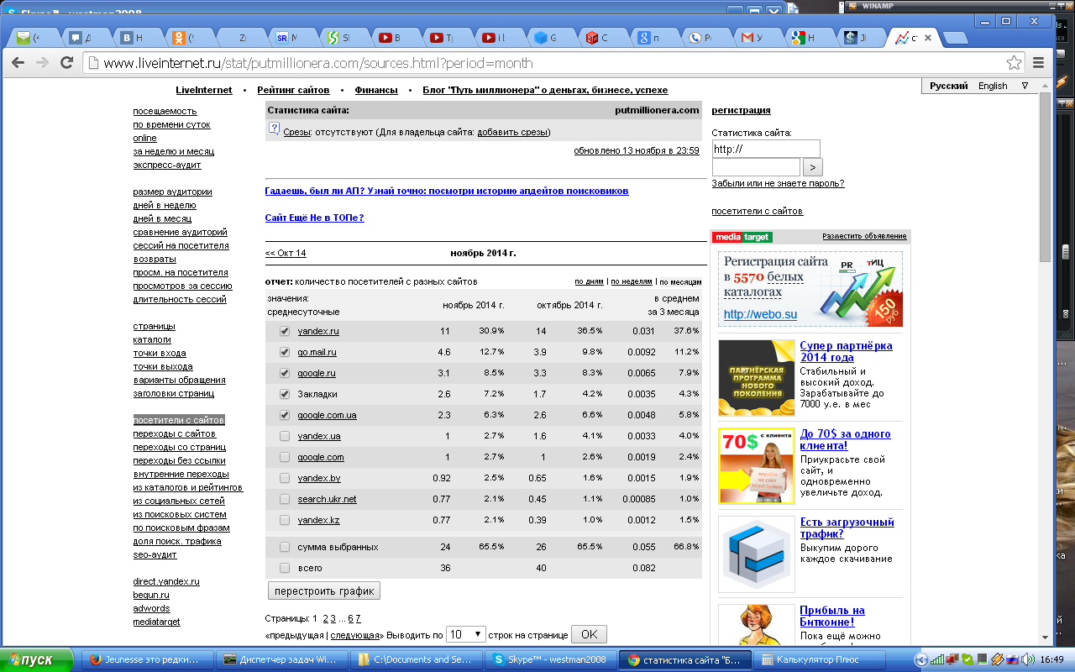Open the search.ukr.net source link
The height and width of the screenshot is (672, 1075).
click(327, 499)
